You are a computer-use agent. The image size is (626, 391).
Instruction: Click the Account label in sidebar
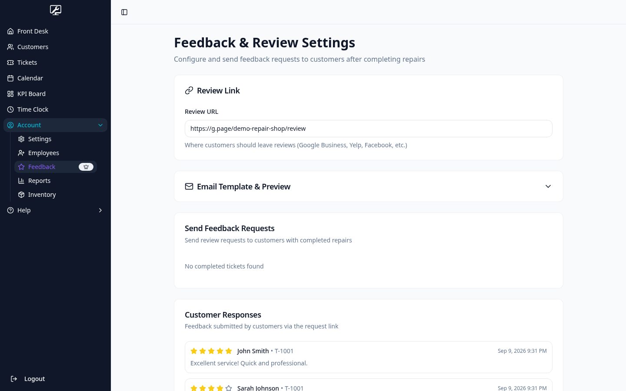(x=29, y=125)
